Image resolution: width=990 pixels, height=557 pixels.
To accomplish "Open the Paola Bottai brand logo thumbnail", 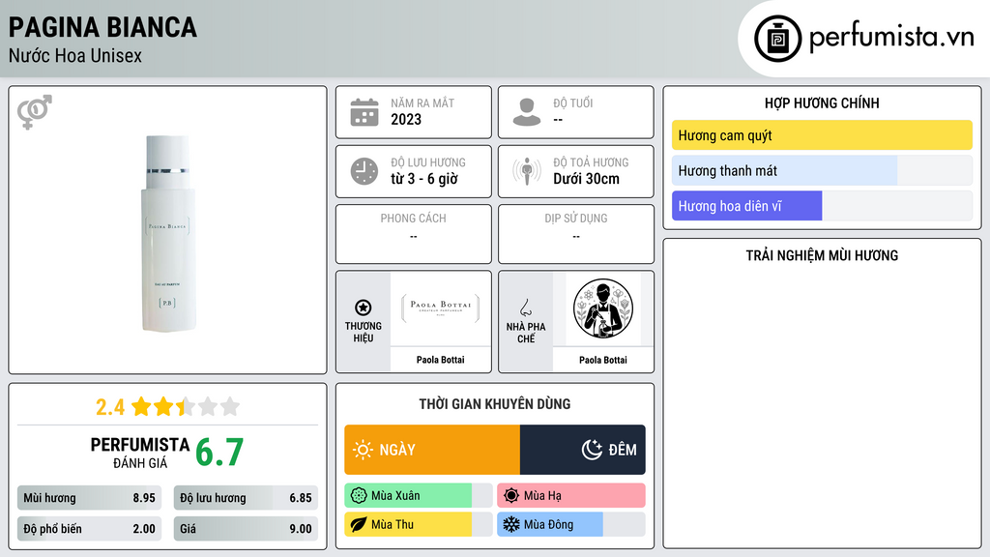I will point(441,308).
